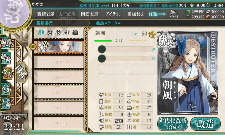Select Asakaze's banner in fleet slot 1
The height and width of the screenshot is (135, 225).
click(60, 47)
